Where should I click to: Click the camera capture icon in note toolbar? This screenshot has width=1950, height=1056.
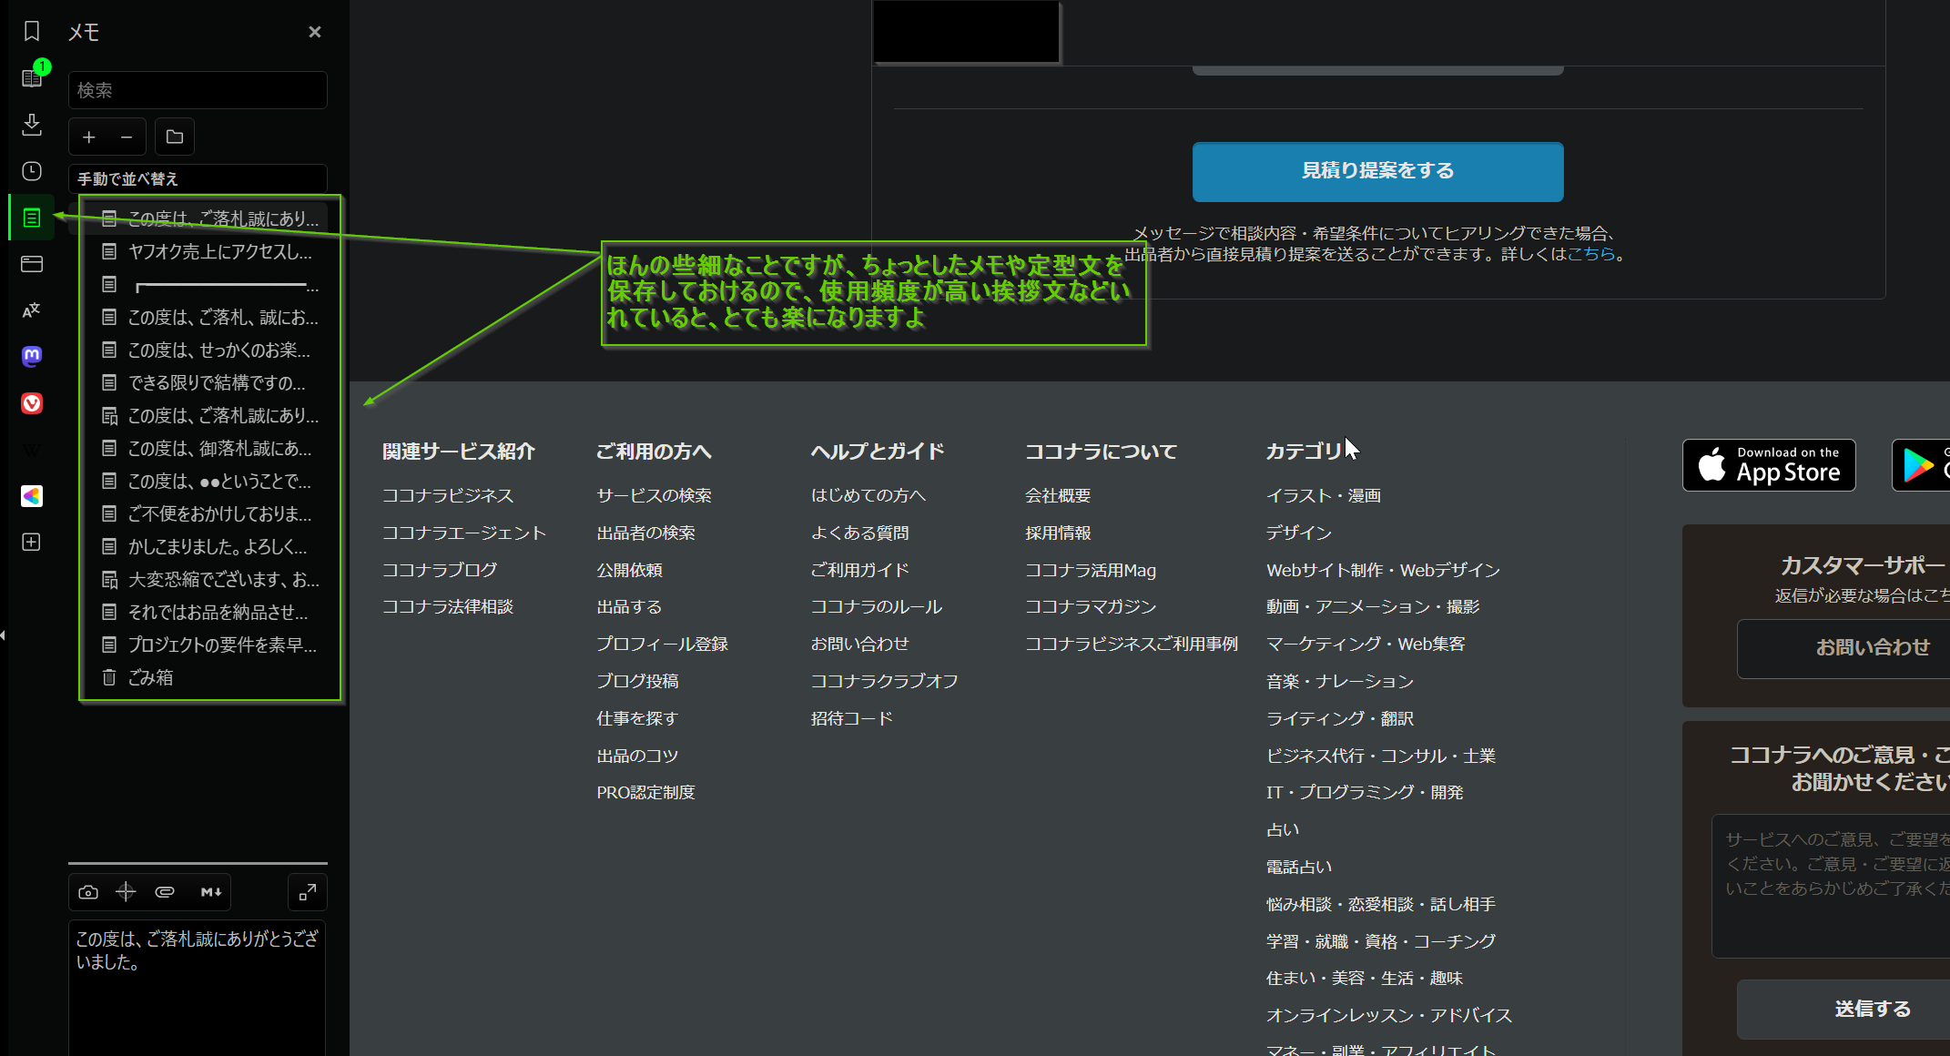coord(88,892)
